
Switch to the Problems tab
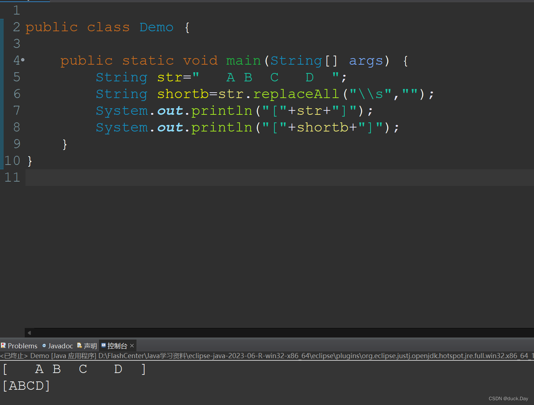(23, 345)
